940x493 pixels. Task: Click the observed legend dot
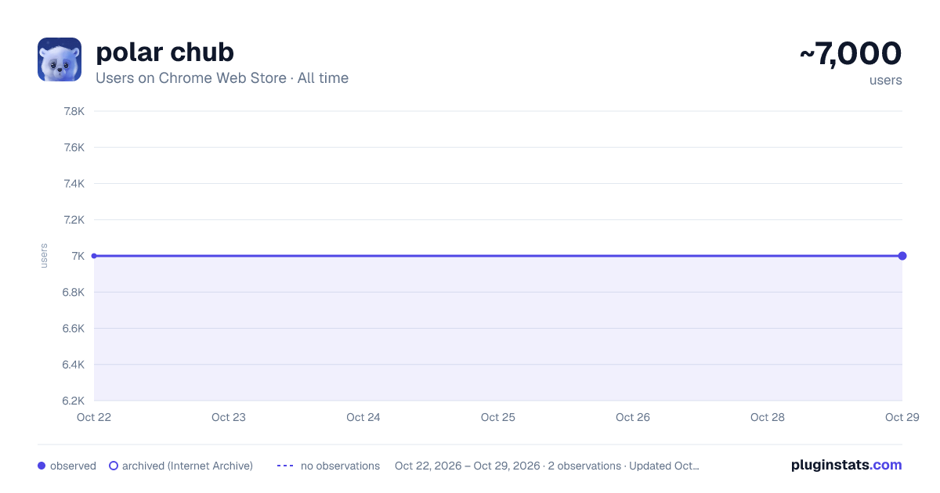tap(42, 466)
